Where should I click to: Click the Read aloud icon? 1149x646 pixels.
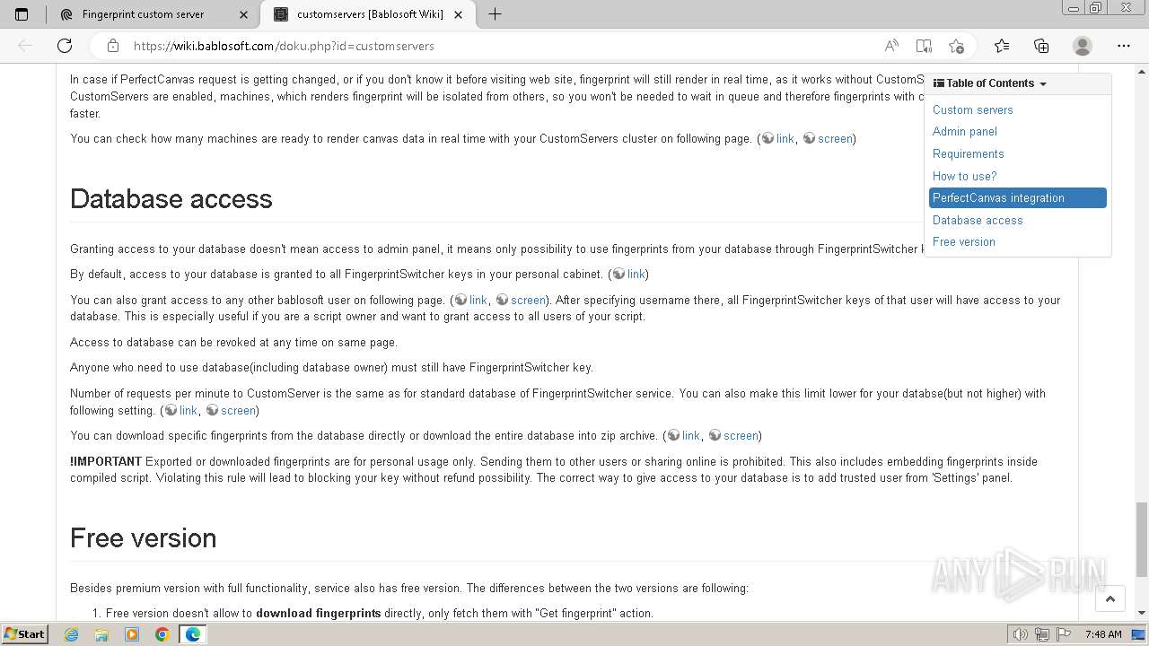[891, 46]
